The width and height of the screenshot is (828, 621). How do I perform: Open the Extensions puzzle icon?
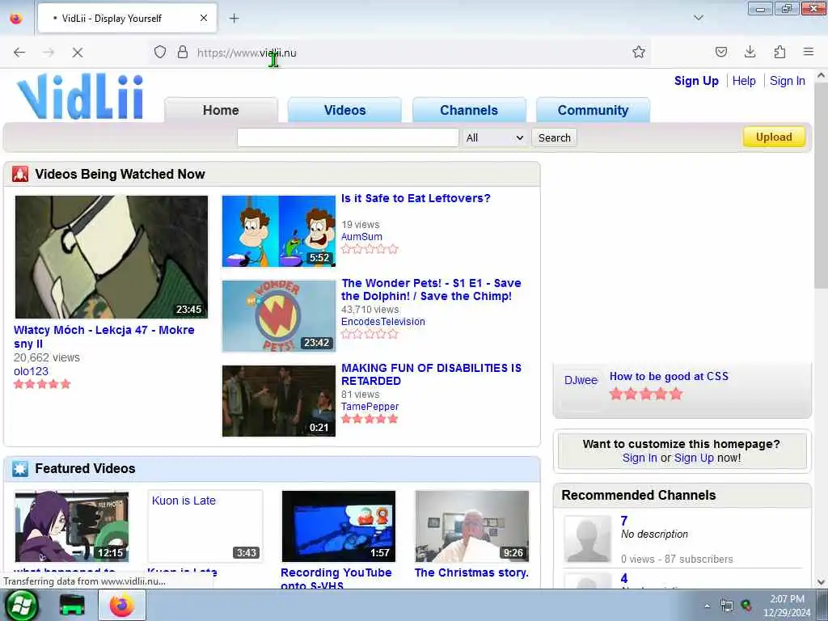click(x=779, y=52)
